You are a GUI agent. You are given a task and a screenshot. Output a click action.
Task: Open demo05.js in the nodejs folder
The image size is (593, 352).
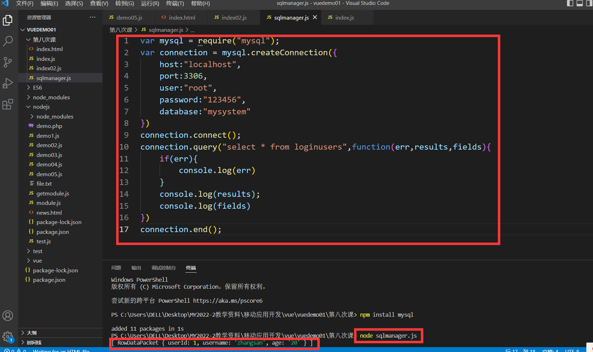[60, 174]
